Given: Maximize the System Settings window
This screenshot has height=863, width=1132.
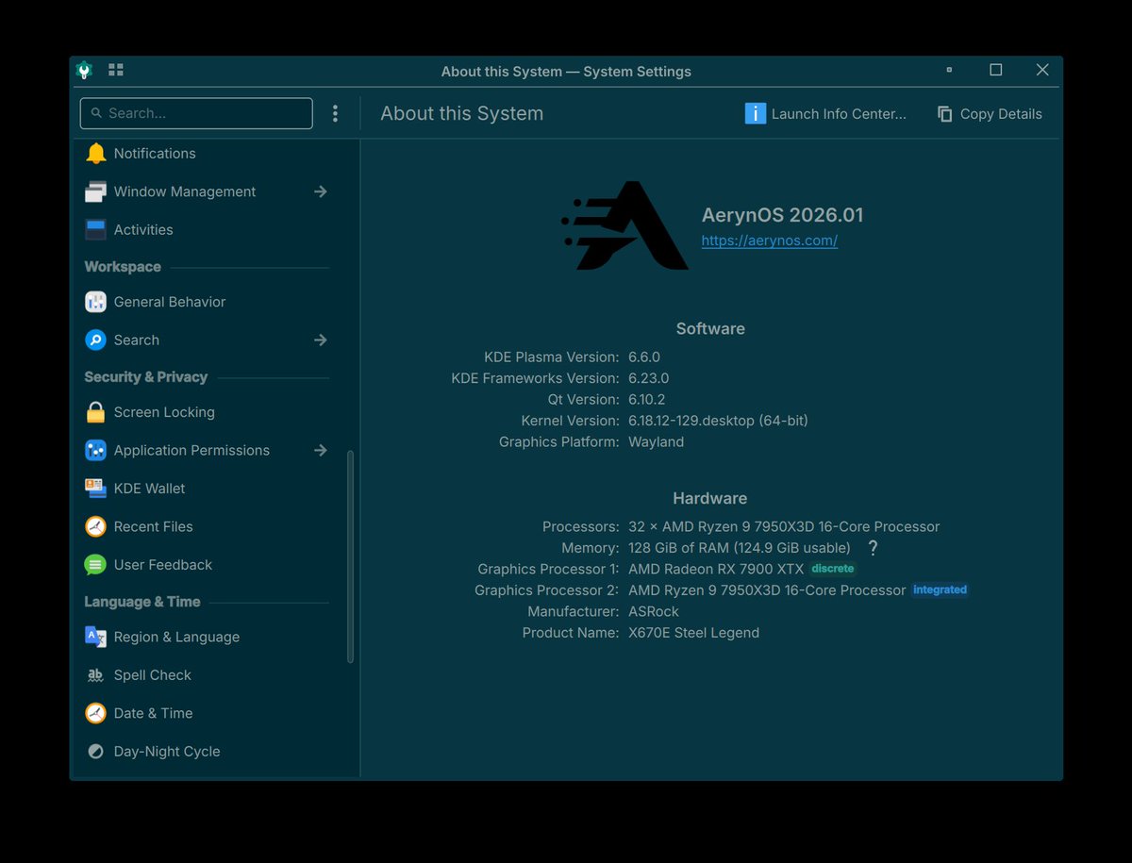Looking at the screenshot, I should [x=995, y=70].
